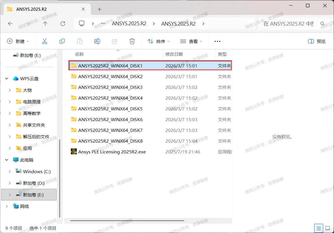Expand the 新加卷 (D:) drive node

10,183
